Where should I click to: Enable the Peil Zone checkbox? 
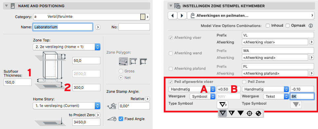point(244,82)
